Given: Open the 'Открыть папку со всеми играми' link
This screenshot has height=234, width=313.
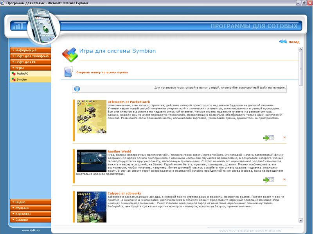Looking at the screenshot, I should pyautogui.click(x=102, y=72).
